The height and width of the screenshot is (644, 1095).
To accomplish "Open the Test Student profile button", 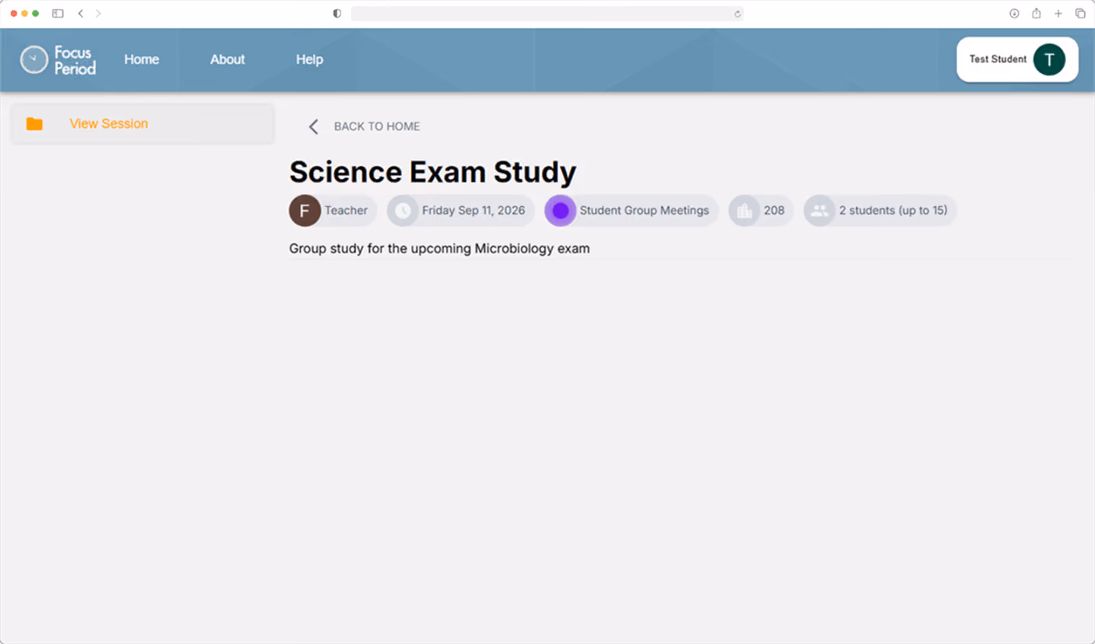I will point(1017,59).
